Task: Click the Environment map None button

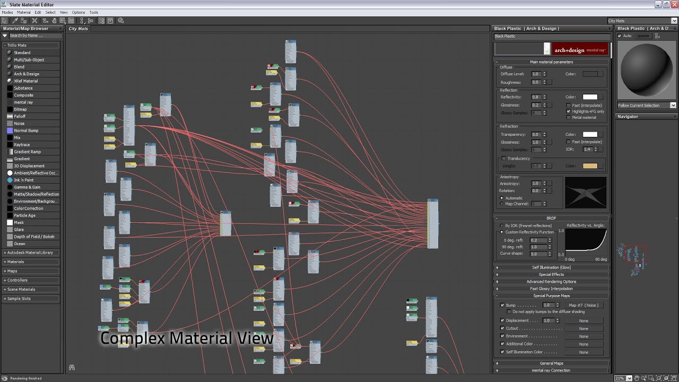Action: tap(584, 336)
